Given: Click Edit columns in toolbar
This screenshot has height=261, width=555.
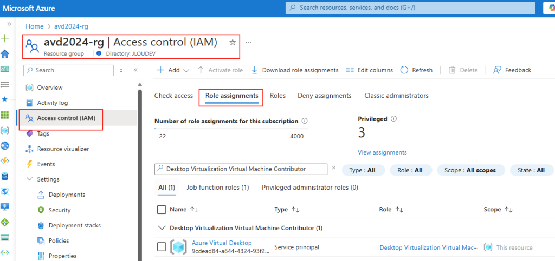Looking at the screenshot, I should [369, 70].
